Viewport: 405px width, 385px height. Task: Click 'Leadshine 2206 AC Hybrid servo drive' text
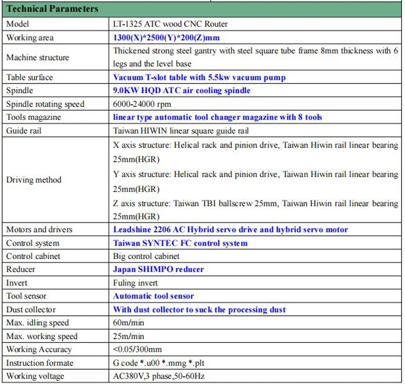[x=185, y=229]
